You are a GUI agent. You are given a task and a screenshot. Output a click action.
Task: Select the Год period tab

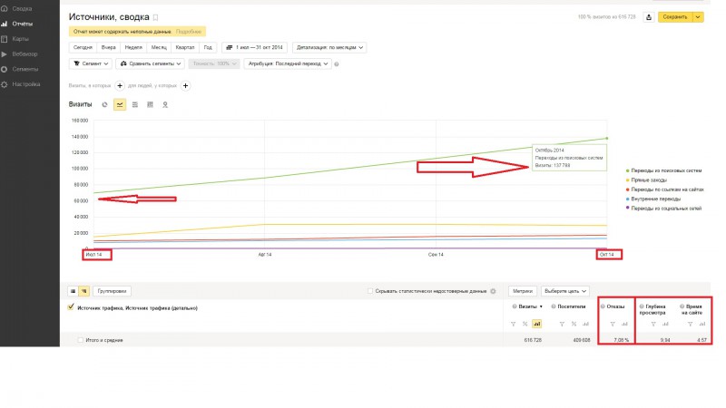click(208, 48)
